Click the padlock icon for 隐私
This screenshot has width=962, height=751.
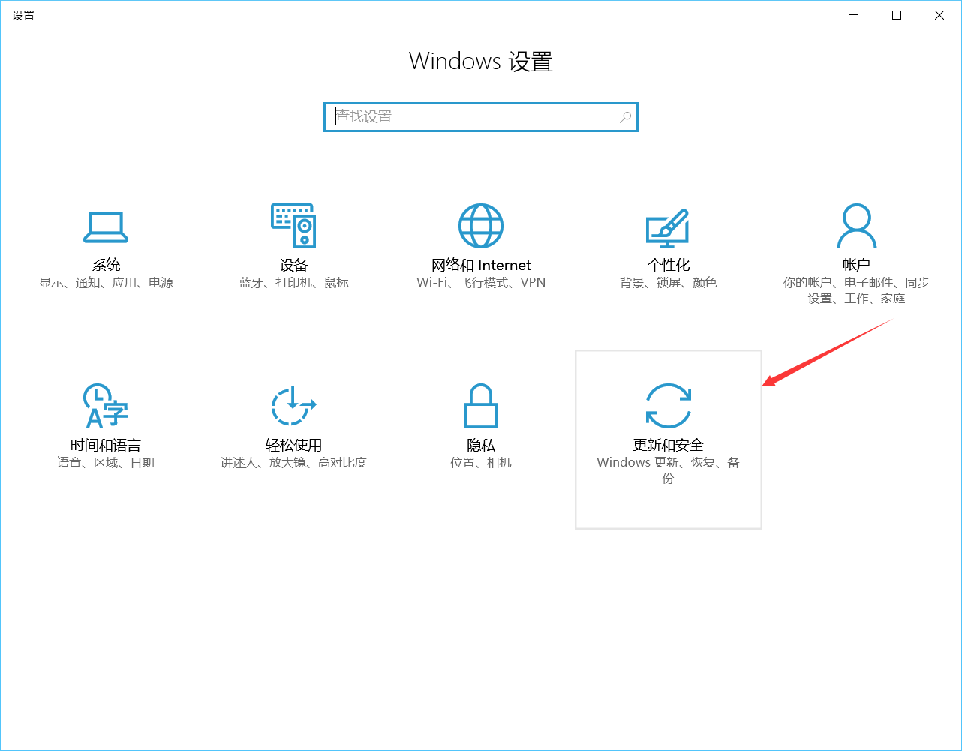(481, 406)
